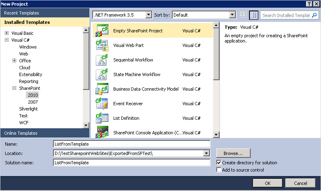The image size is (321, 191).
Task: Click the Solution name input field
Action: (x=132, y=163)
